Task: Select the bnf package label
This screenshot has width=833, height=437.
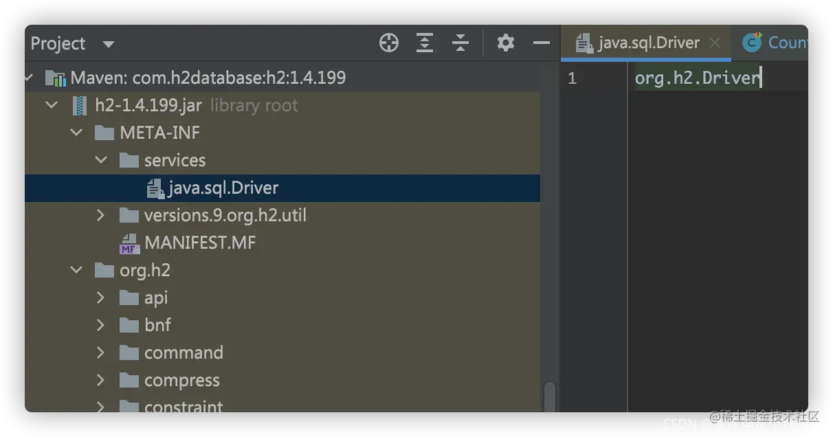Action: (x=157, y=326)
